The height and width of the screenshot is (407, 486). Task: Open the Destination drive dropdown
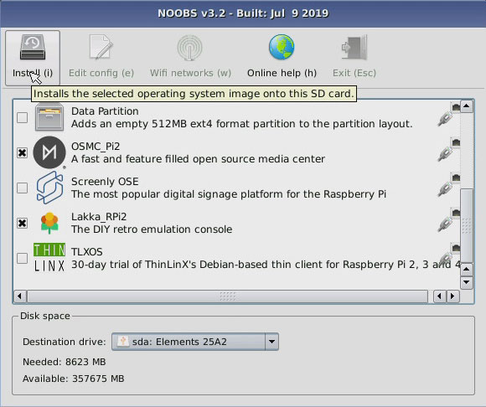195,342
